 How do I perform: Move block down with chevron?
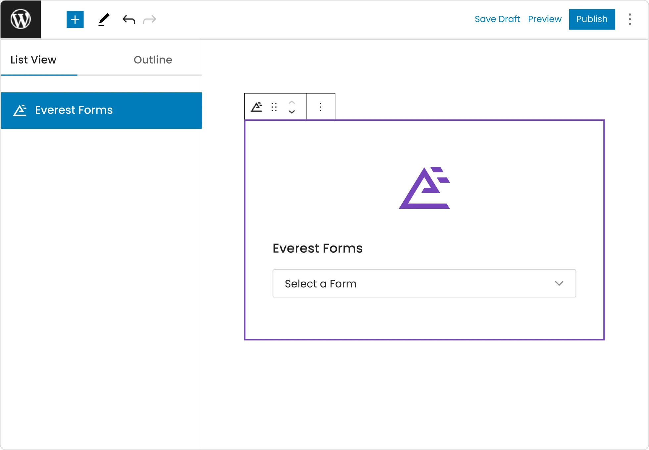click(x=292, y=112)
